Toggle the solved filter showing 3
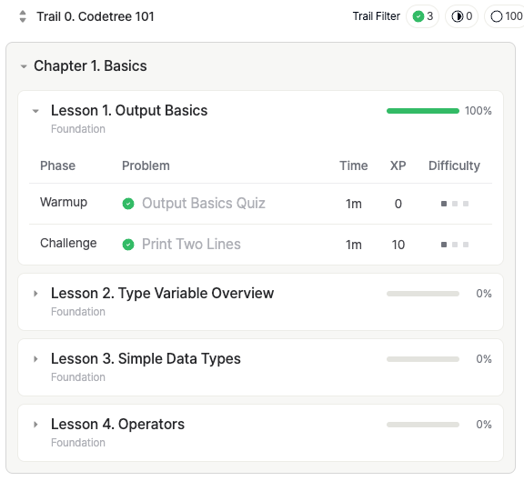 coord(422,16)
